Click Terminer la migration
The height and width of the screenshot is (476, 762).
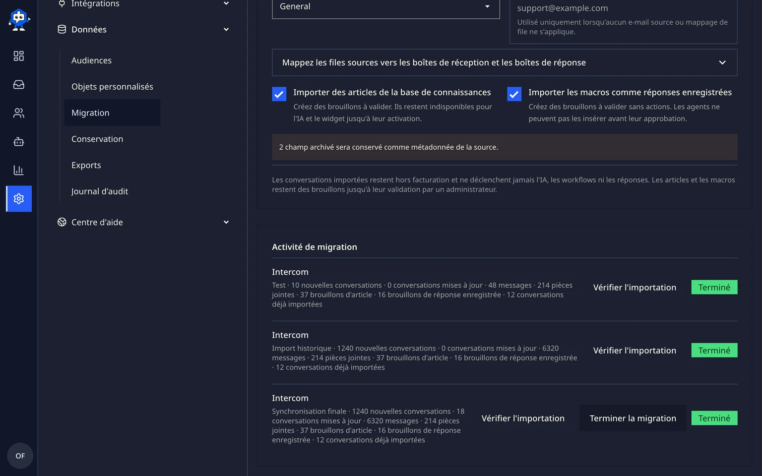[633, 418]
